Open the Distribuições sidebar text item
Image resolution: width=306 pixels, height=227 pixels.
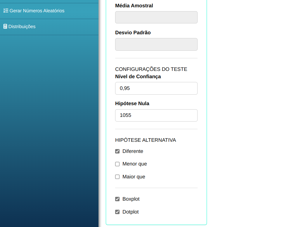[x=22, y=27]
